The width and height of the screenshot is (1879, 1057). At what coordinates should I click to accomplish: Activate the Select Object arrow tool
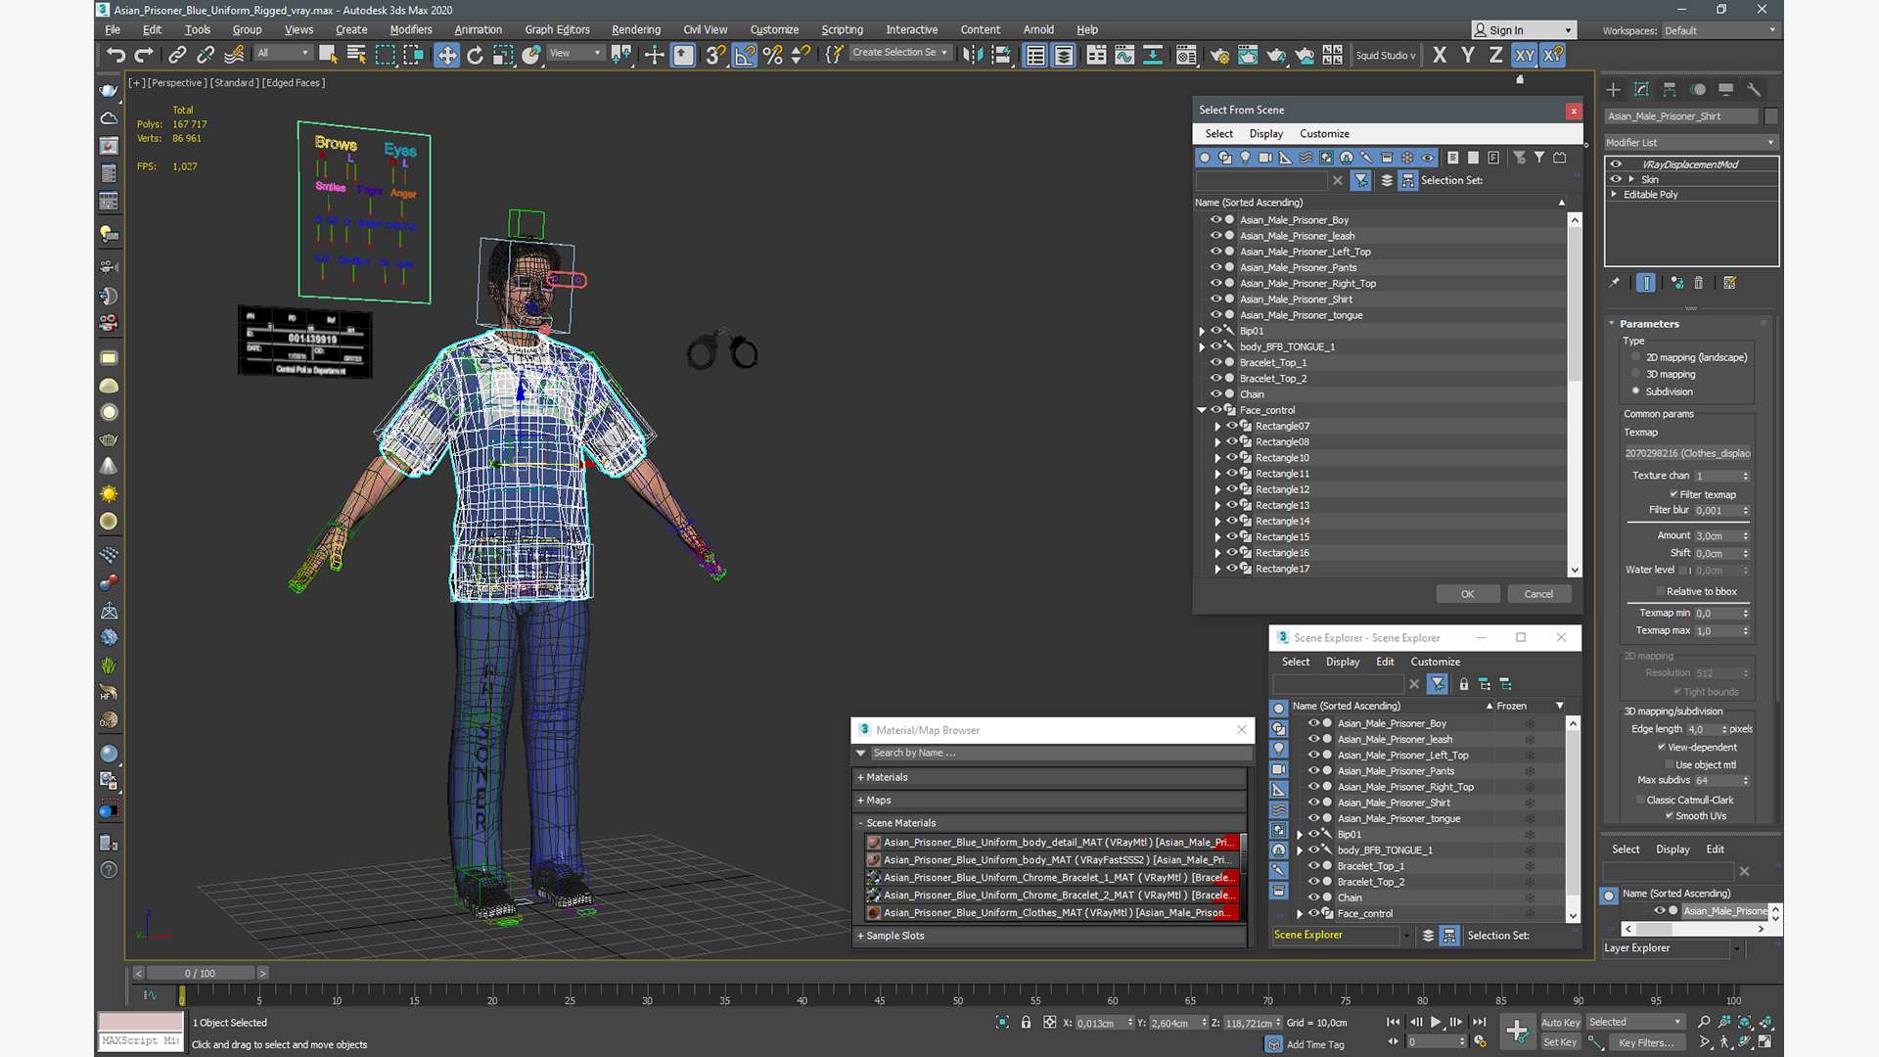pyautogui.click(x=328, y=55)
